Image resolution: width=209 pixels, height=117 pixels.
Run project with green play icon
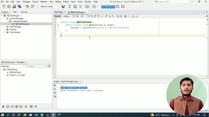click(81, 6)
